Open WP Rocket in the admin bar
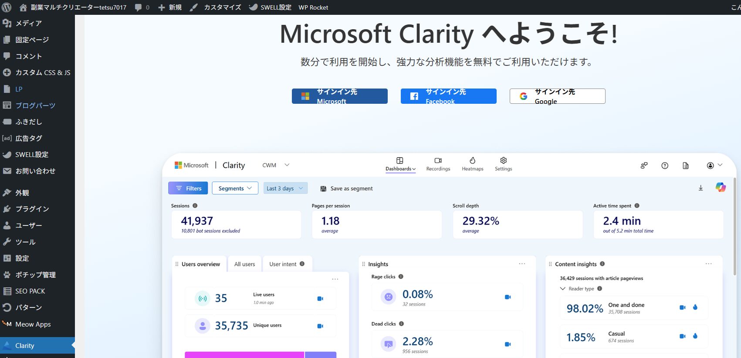Viewport: 741px width, 358px height. pyautogui.click(x=313, y=7)
